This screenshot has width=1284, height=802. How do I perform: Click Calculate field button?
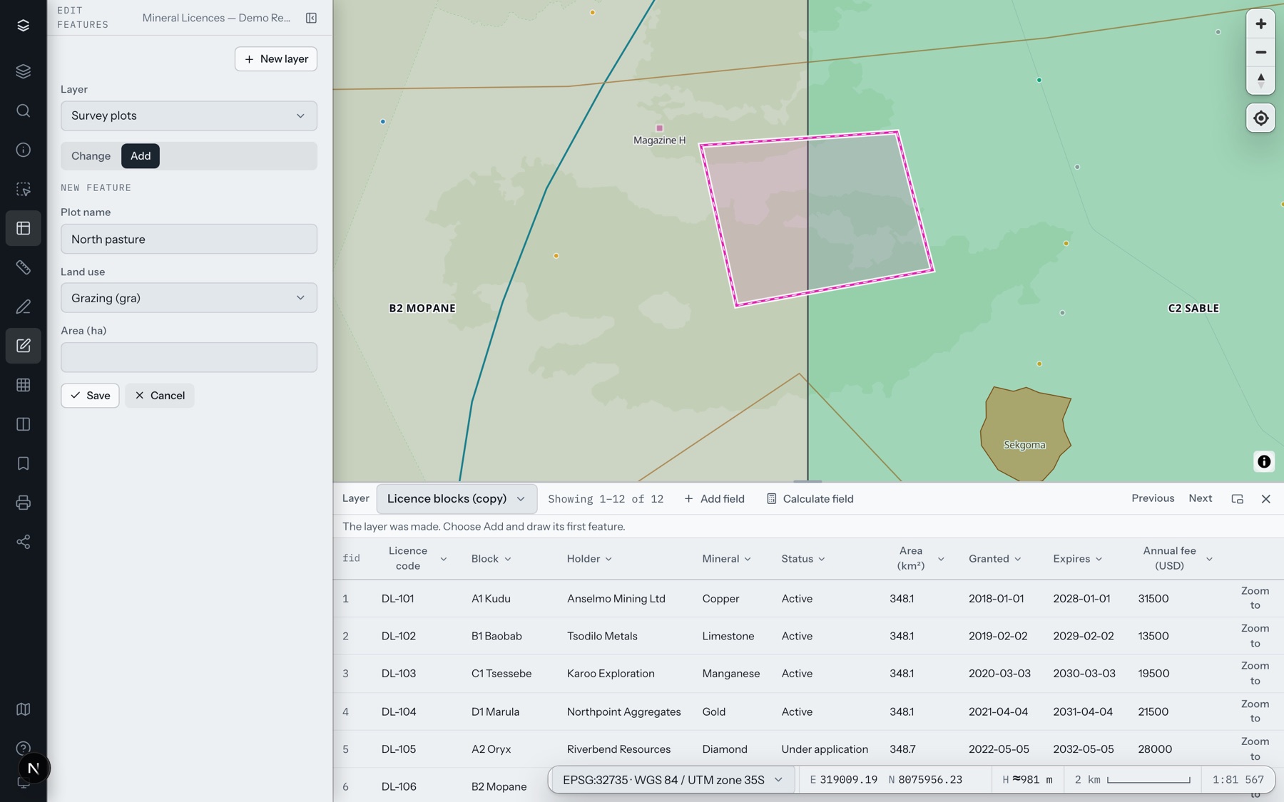tap(810, 499)
